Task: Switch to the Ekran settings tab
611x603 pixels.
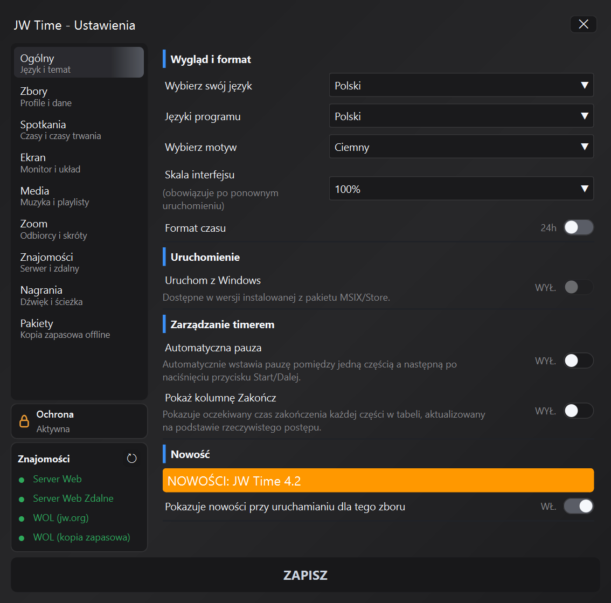Action: 79,163
